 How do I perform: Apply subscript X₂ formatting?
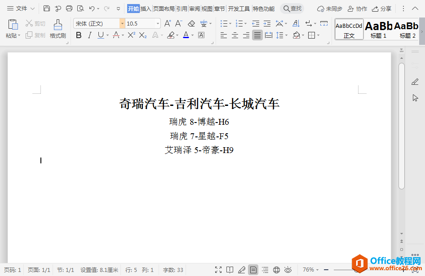[143, 35]
